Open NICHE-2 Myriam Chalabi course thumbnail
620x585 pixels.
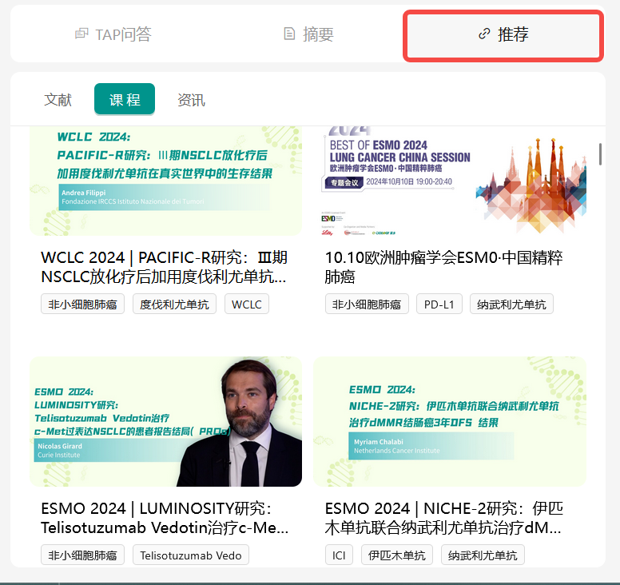point(450,422)
